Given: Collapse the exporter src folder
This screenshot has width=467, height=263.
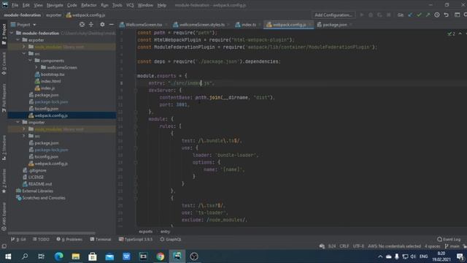Looking at the screenshot, I should coord(24,53).
